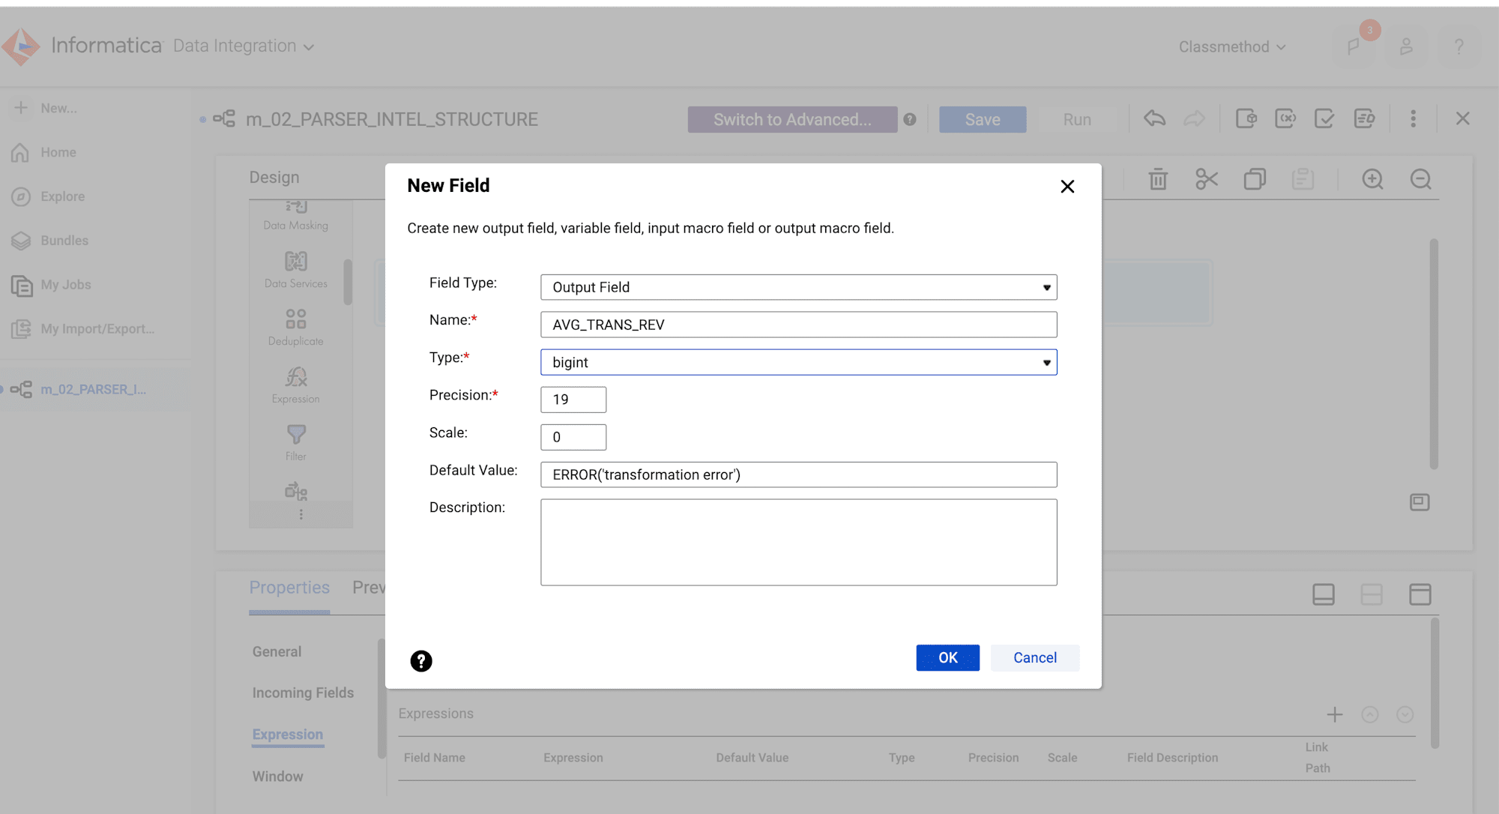The width and height of the screenshot is (1499, 814).
Task: Select the Deduplicate transformation
Action: click(296, 328)
